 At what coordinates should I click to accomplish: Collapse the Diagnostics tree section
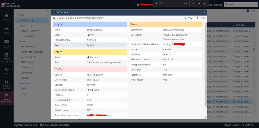click(x=17, y=83)
